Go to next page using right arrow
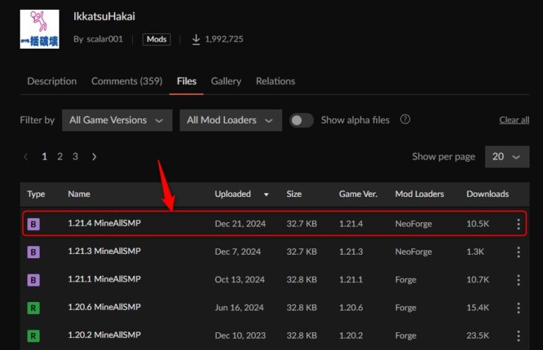 (x=94, y=157)
